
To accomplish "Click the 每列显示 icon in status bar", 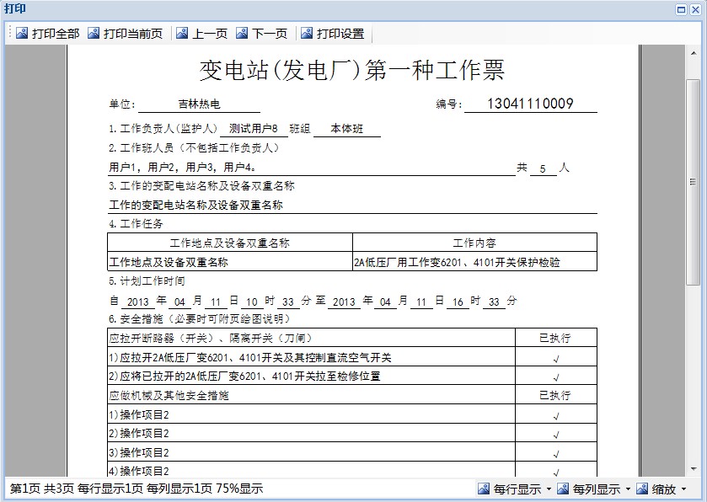I will [563, 489].
